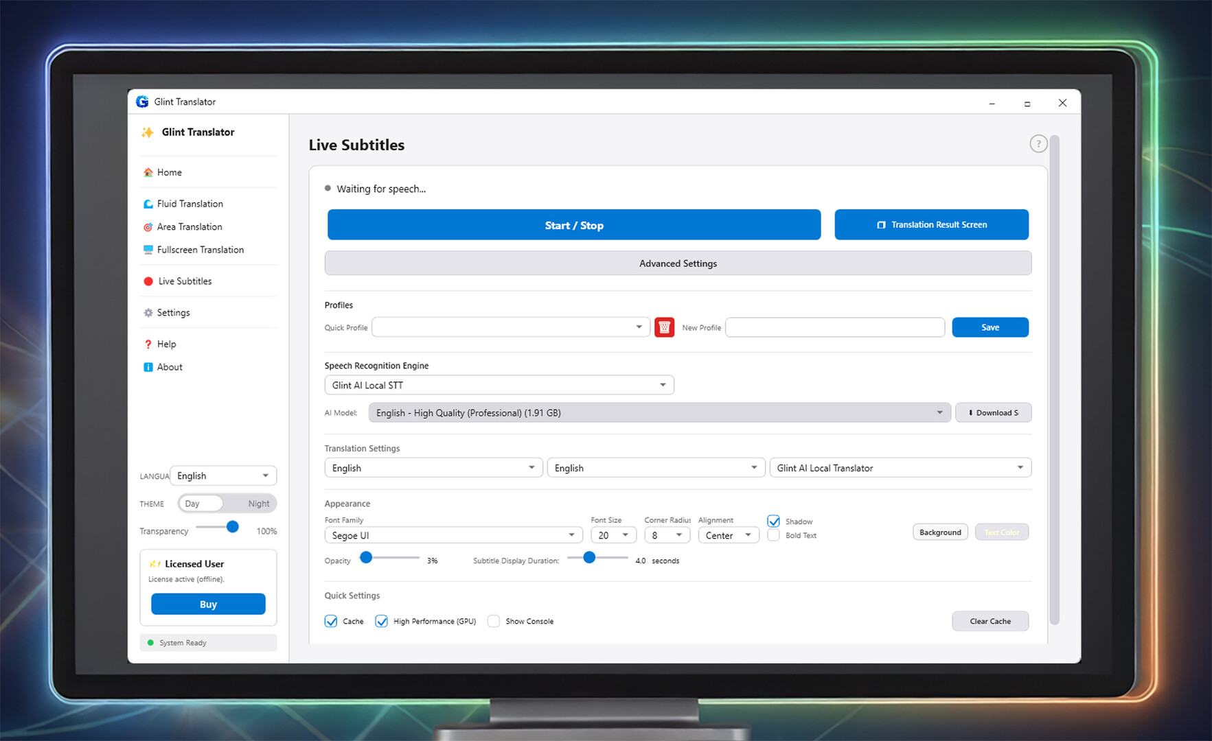Open the Alignment dropdown
1212x741 pixels.
pyautogui.click(x=729, y=535)
